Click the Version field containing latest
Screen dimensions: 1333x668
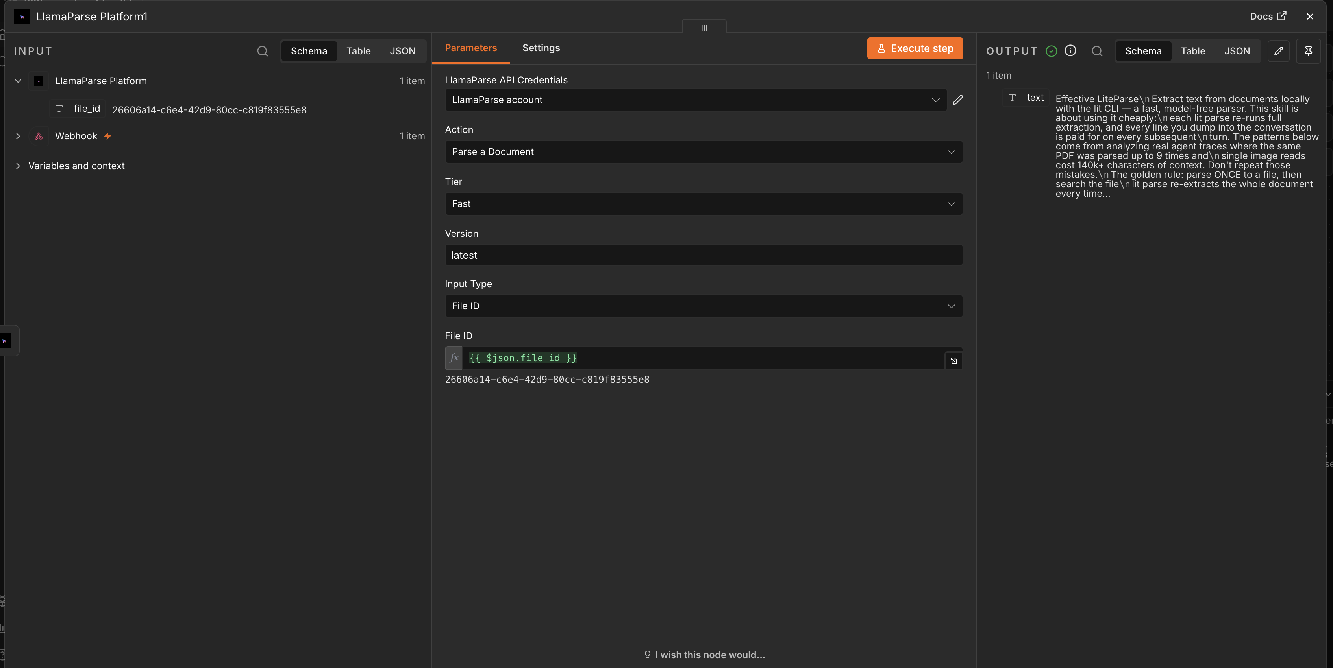pos(703,255)
